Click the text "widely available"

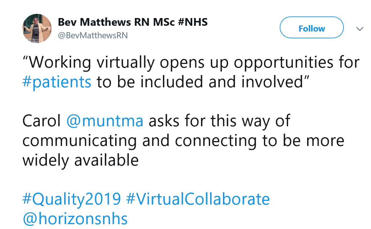pyautogui.click(x=81, y=160)
